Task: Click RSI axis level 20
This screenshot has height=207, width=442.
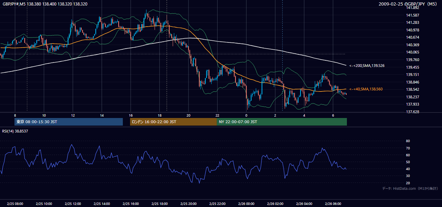Action: click(408, 183)
